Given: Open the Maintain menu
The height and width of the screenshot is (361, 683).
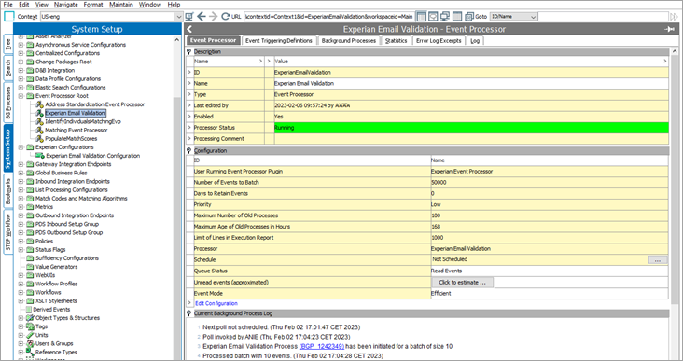Looking at the screenshot, I should (x=121, y=5).
